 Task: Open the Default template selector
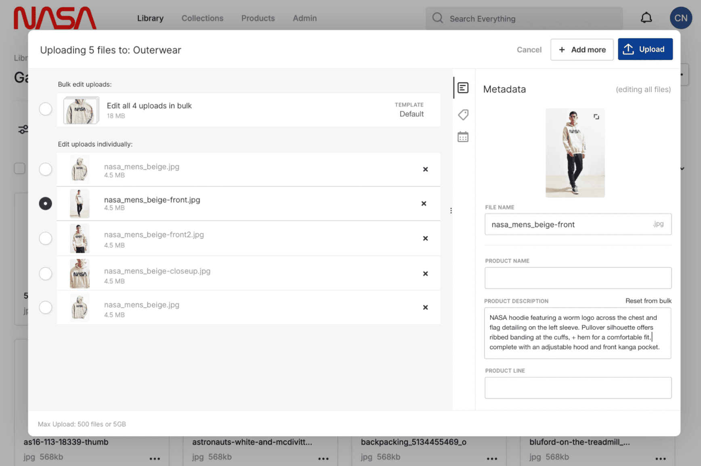coord(409,110)
